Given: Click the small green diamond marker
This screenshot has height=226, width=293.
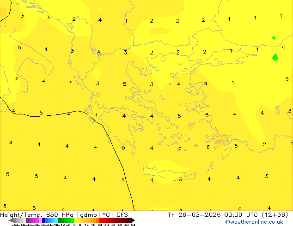Looking at the screenshot, I should coord(274,38).
